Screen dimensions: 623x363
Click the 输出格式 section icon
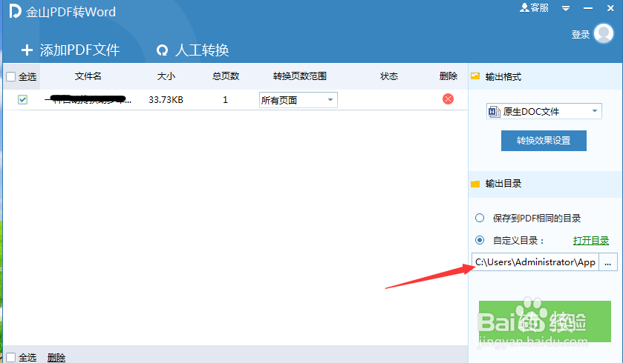[475, 76]
